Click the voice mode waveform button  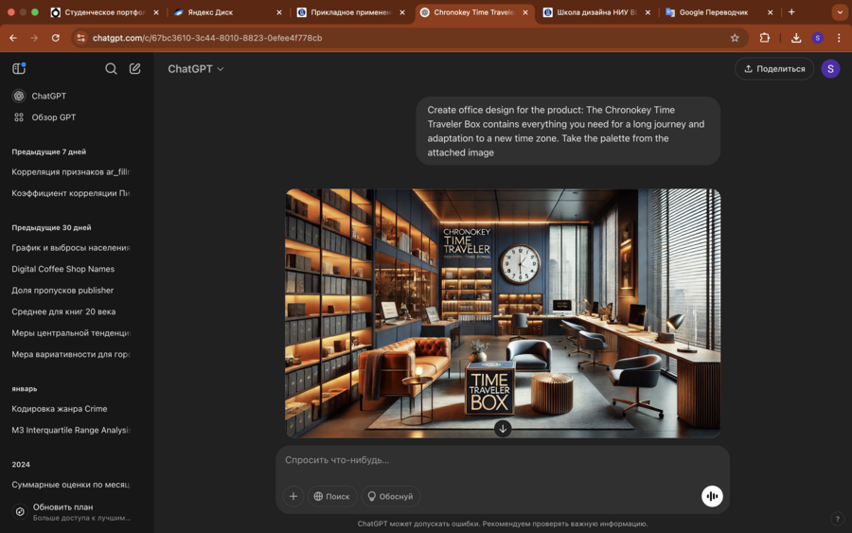point(712,496)
